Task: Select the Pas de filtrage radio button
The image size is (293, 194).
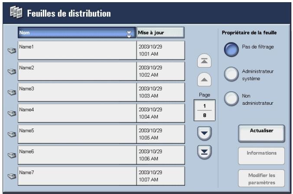Action: pos(231,49)
